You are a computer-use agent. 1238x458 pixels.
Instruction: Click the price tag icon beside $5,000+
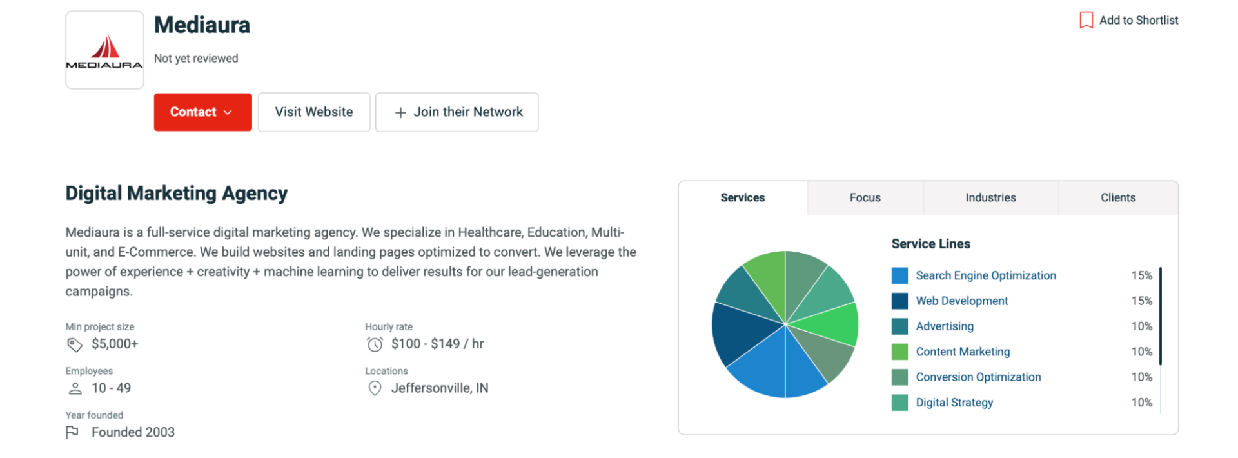pos(75,344)
